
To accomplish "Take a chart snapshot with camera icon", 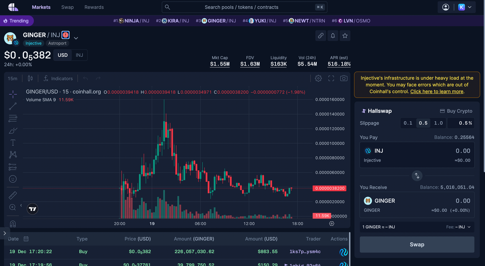I will pos(344,78).
